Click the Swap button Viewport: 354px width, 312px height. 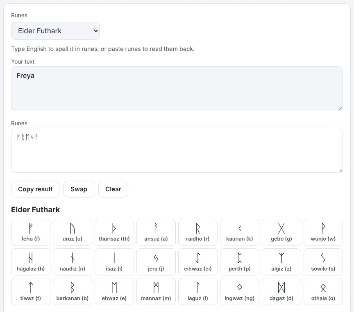pos(79,189)
